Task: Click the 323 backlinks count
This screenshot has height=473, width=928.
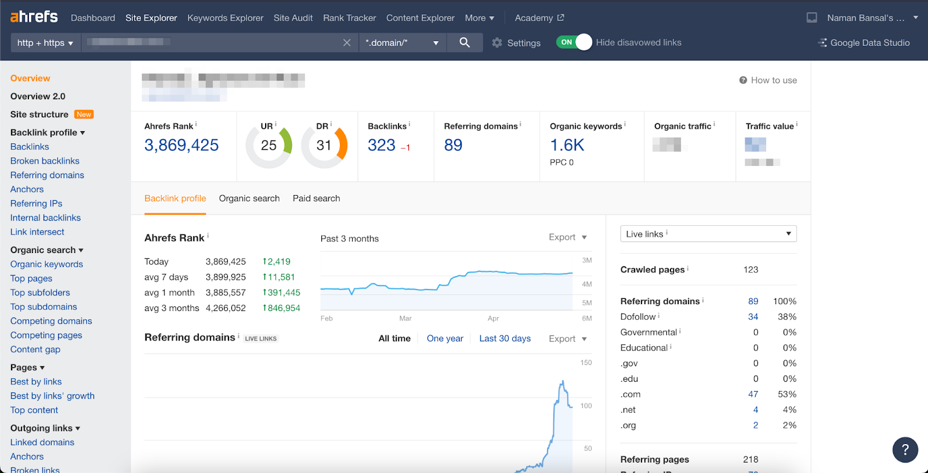Action: [x=382, y=145]
